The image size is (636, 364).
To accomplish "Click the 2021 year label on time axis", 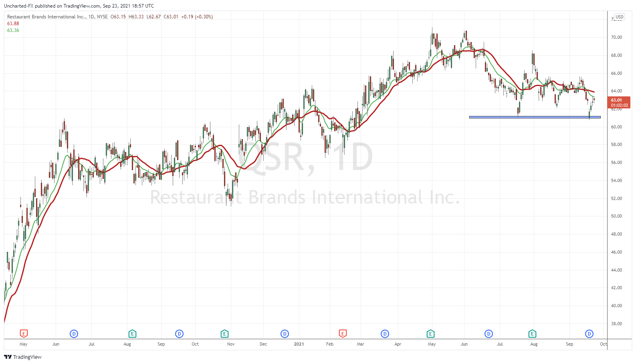I will pos(299,344).
